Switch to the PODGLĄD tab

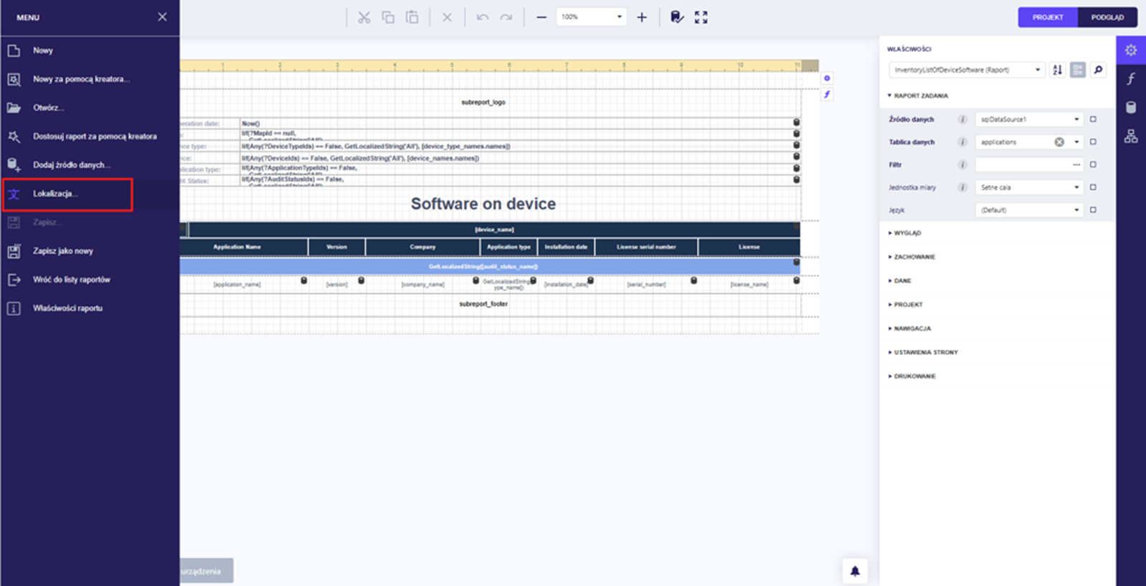click(1107, 17)
